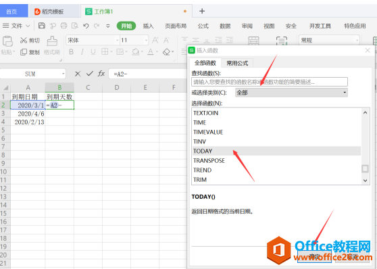Click the Font Color letter A icon
This screenshot has width=377, height=269.
[x=151, y=51]
